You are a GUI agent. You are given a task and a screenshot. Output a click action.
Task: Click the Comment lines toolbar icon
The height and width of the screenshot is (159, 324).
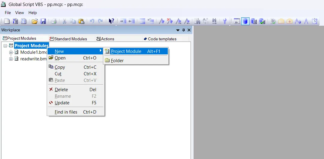pyautogui.click(x=142, y=21)
